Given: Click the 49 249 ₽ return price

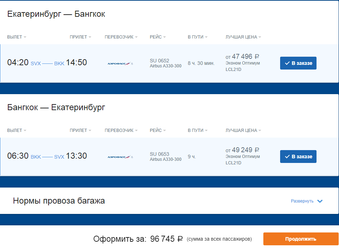Looking at the screenshot, I should click(245, 150).
